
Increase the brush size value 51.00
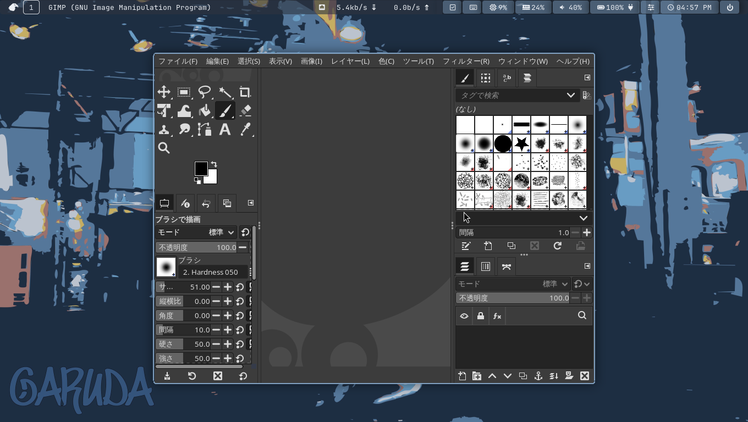[x=228, y=287]
